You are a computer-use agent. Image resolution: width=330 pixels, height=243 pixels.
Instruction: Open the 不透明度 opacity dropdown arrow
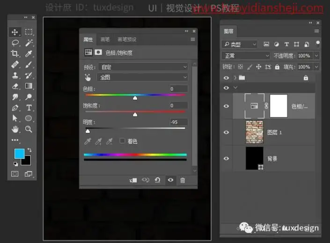[x=316, y=56]
